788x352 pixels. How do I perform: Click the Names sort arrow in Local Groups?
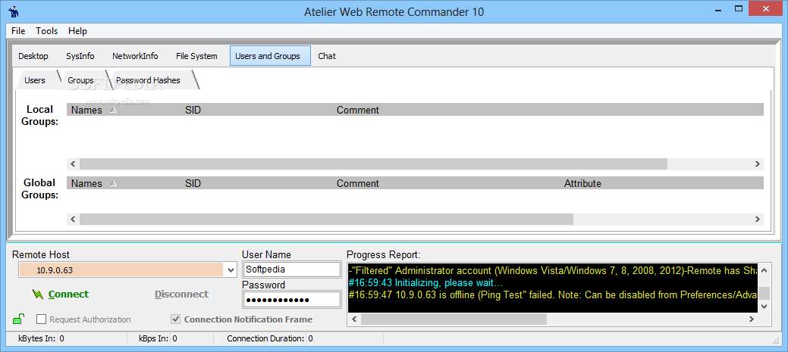[x=113, y=110]
